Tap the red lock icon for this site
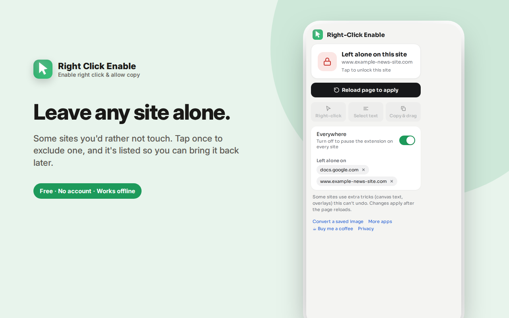 (x=327, y=62)
